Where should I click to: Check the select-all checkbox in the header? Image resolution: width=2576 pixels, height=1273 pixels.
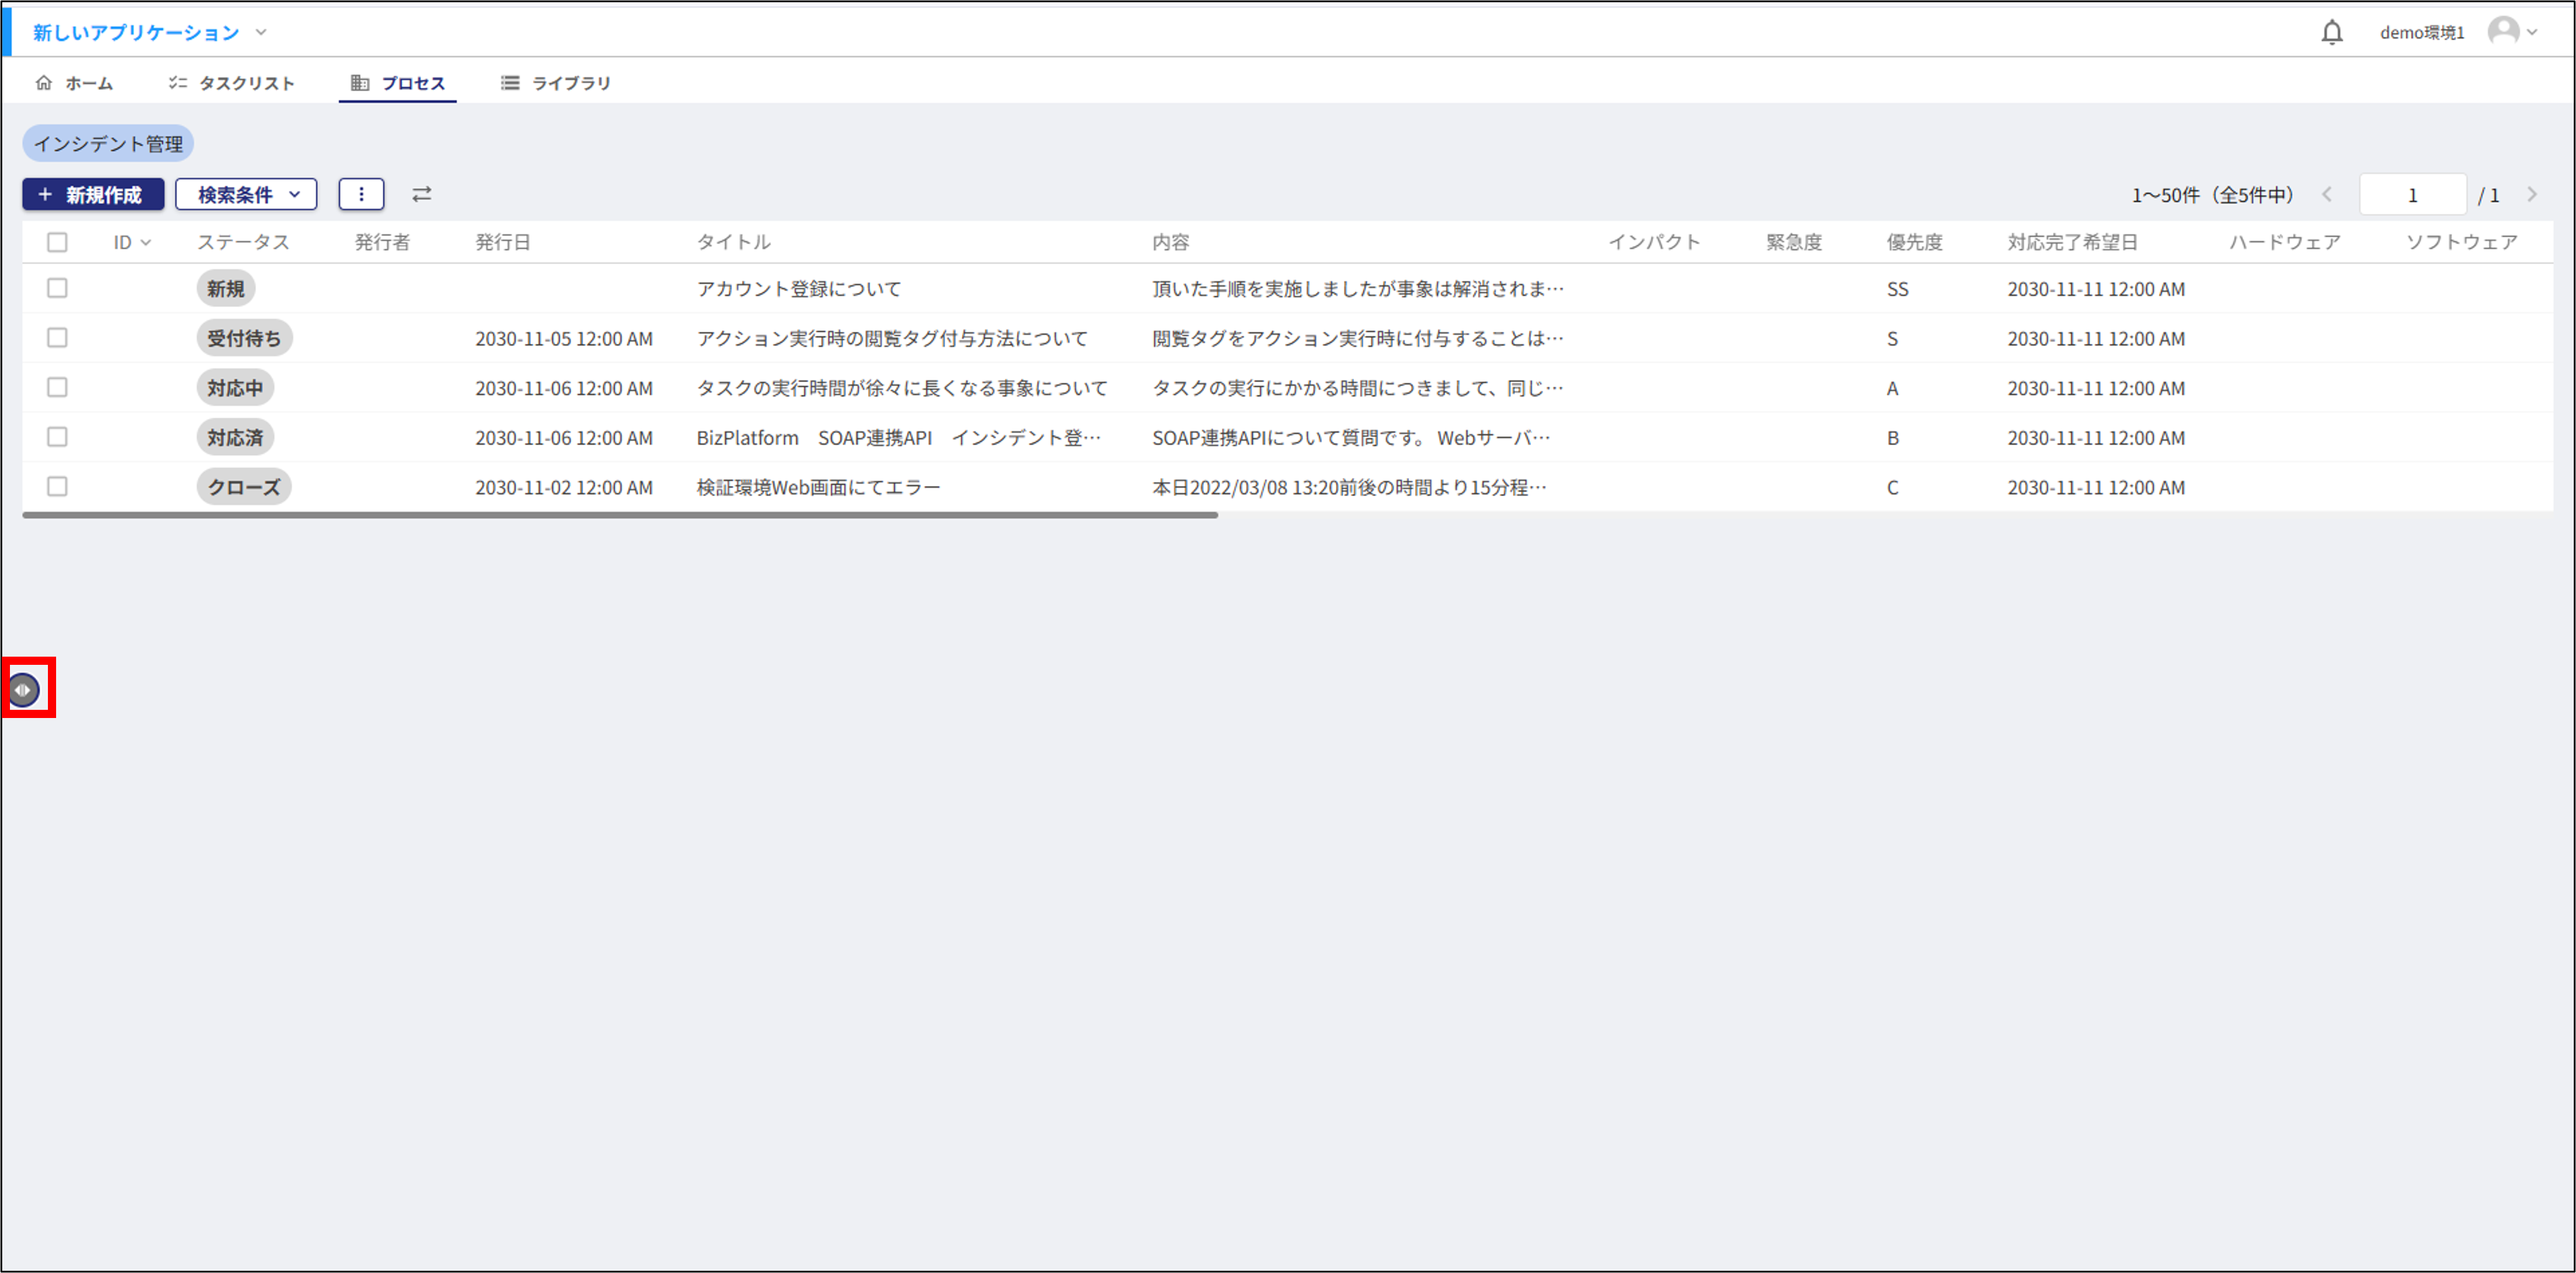coord(57,242)
